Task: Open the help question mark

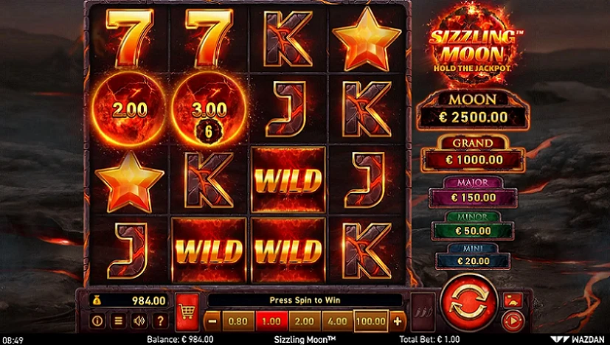Action: (x=160, y=321)
